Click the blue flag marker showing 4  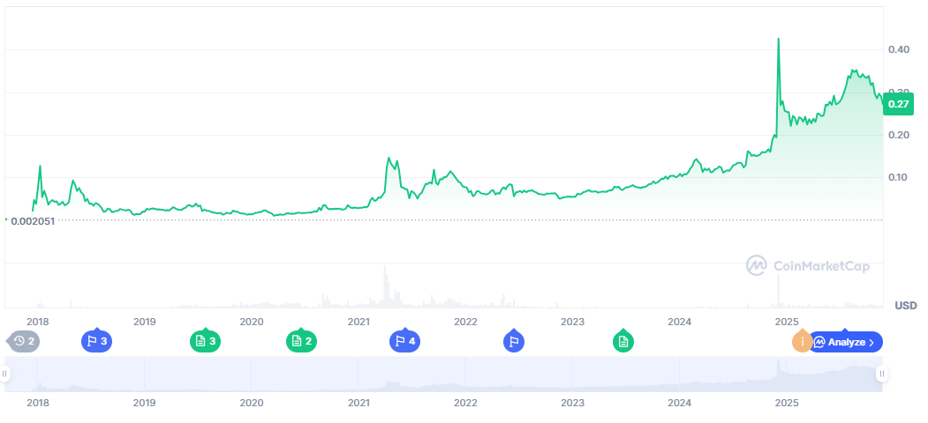(x=404, y=342)
